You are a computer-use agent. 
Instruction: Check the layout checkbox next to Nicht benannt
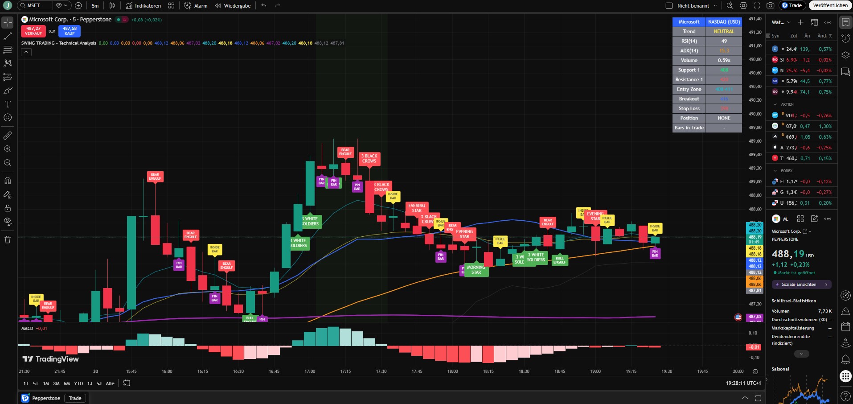point(669,6)
